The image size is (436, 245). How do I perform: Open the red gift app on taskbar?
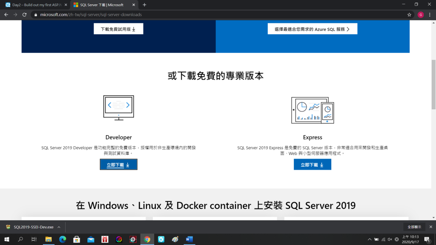click(x=105, y=239)
